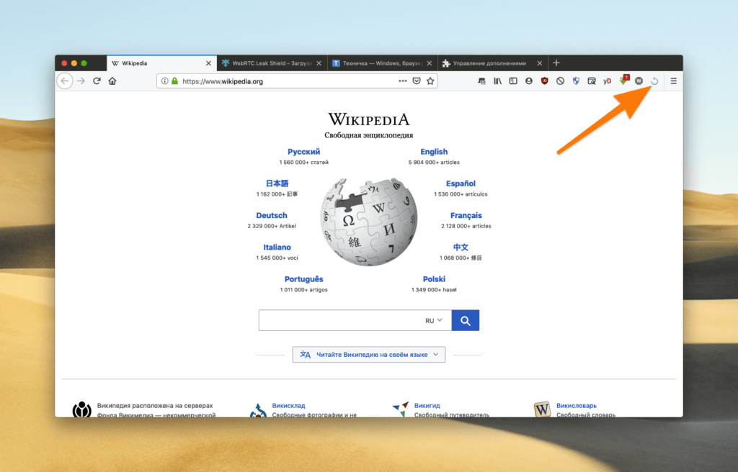The image size is (738, 472).
Task: Open the Deutsch Wikipedia link
Action: (x=272, y=215)
